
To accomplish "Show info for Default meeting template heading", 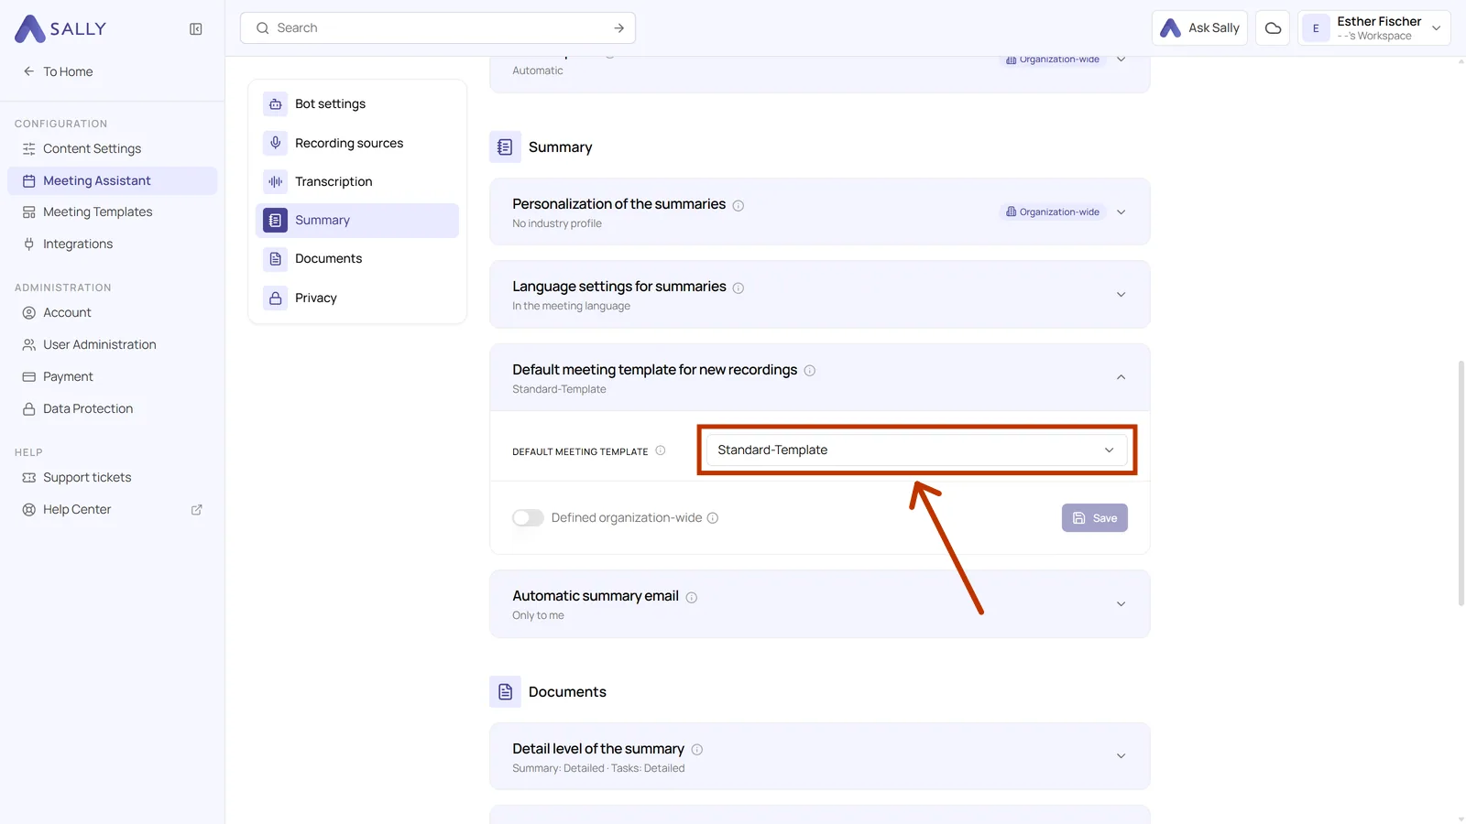I will tap(810, 371).
